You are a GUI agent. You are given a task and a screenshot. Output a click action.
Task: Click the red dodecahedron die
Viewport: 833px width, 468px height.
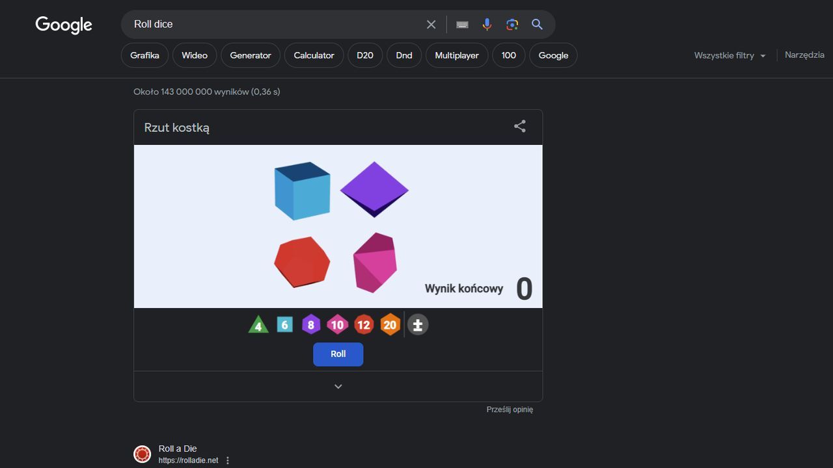(x=302, y=262)
